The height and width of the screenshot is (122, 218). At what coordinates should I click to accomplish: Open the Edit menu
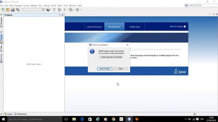click(6, 5)
